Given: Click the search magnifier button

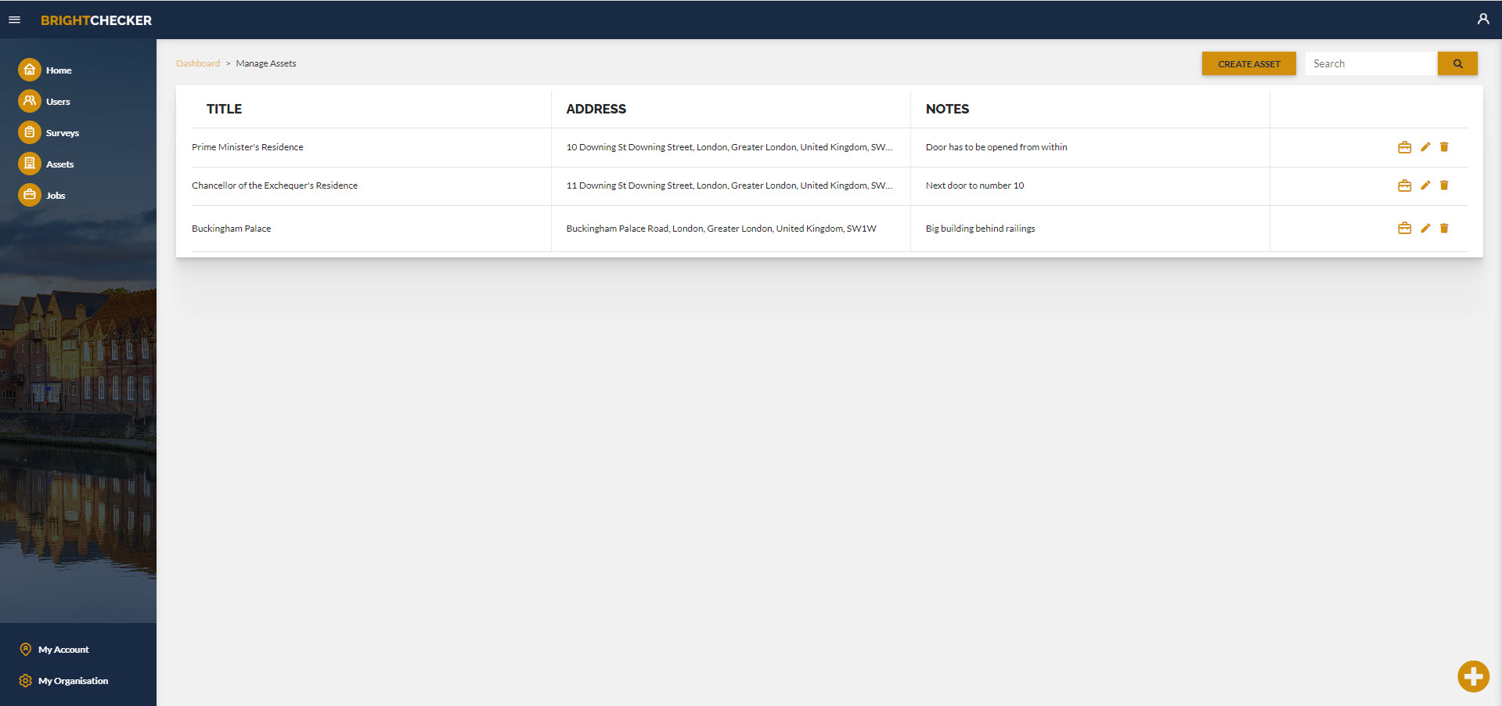Looking at the screenshot, I should [x=1457, y=63].
